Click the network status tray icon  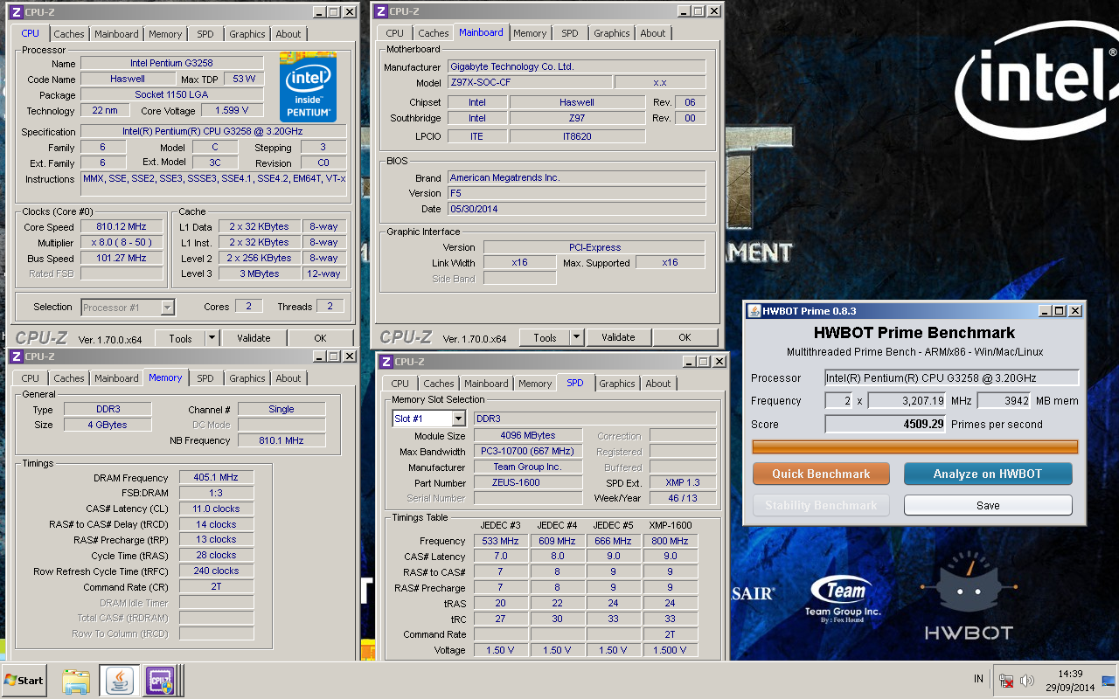tap(1006, 681)
